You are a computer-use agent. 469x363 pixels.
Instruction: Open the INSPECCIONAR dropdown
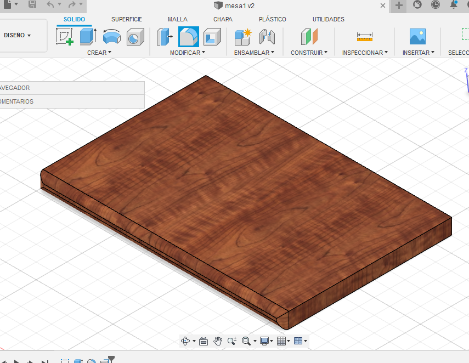tap(365, 53)
